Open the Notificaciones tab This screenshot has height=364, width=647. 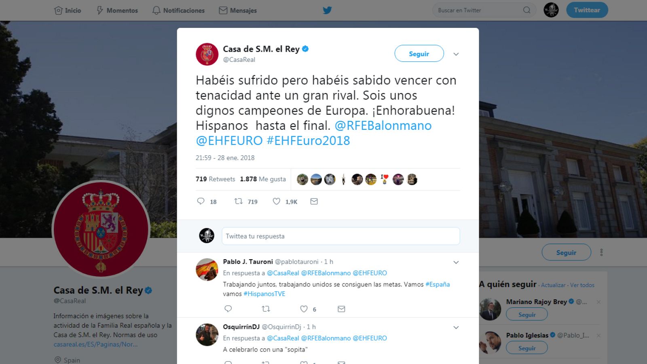[178, 10]
